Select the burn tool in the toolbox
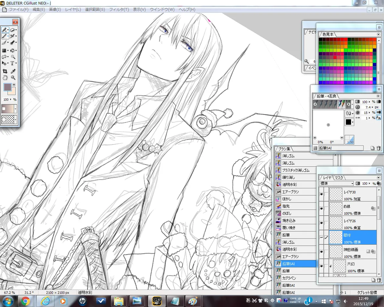 [12, 43]
